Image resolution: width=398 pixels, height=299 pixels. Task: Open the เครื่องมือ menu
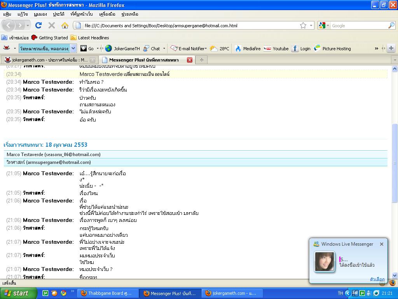[x=107, y=14]
